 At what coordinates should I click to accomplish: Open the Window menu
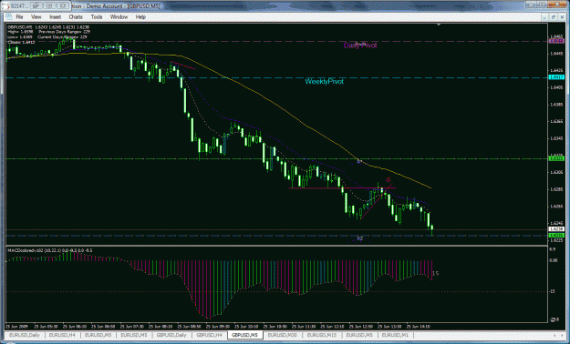[119, 17]
